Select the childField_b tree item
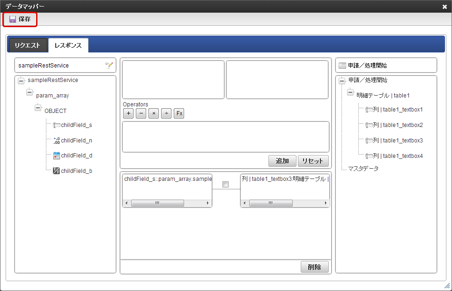Viewport: 452px width, 291px height. coord(76,171)
